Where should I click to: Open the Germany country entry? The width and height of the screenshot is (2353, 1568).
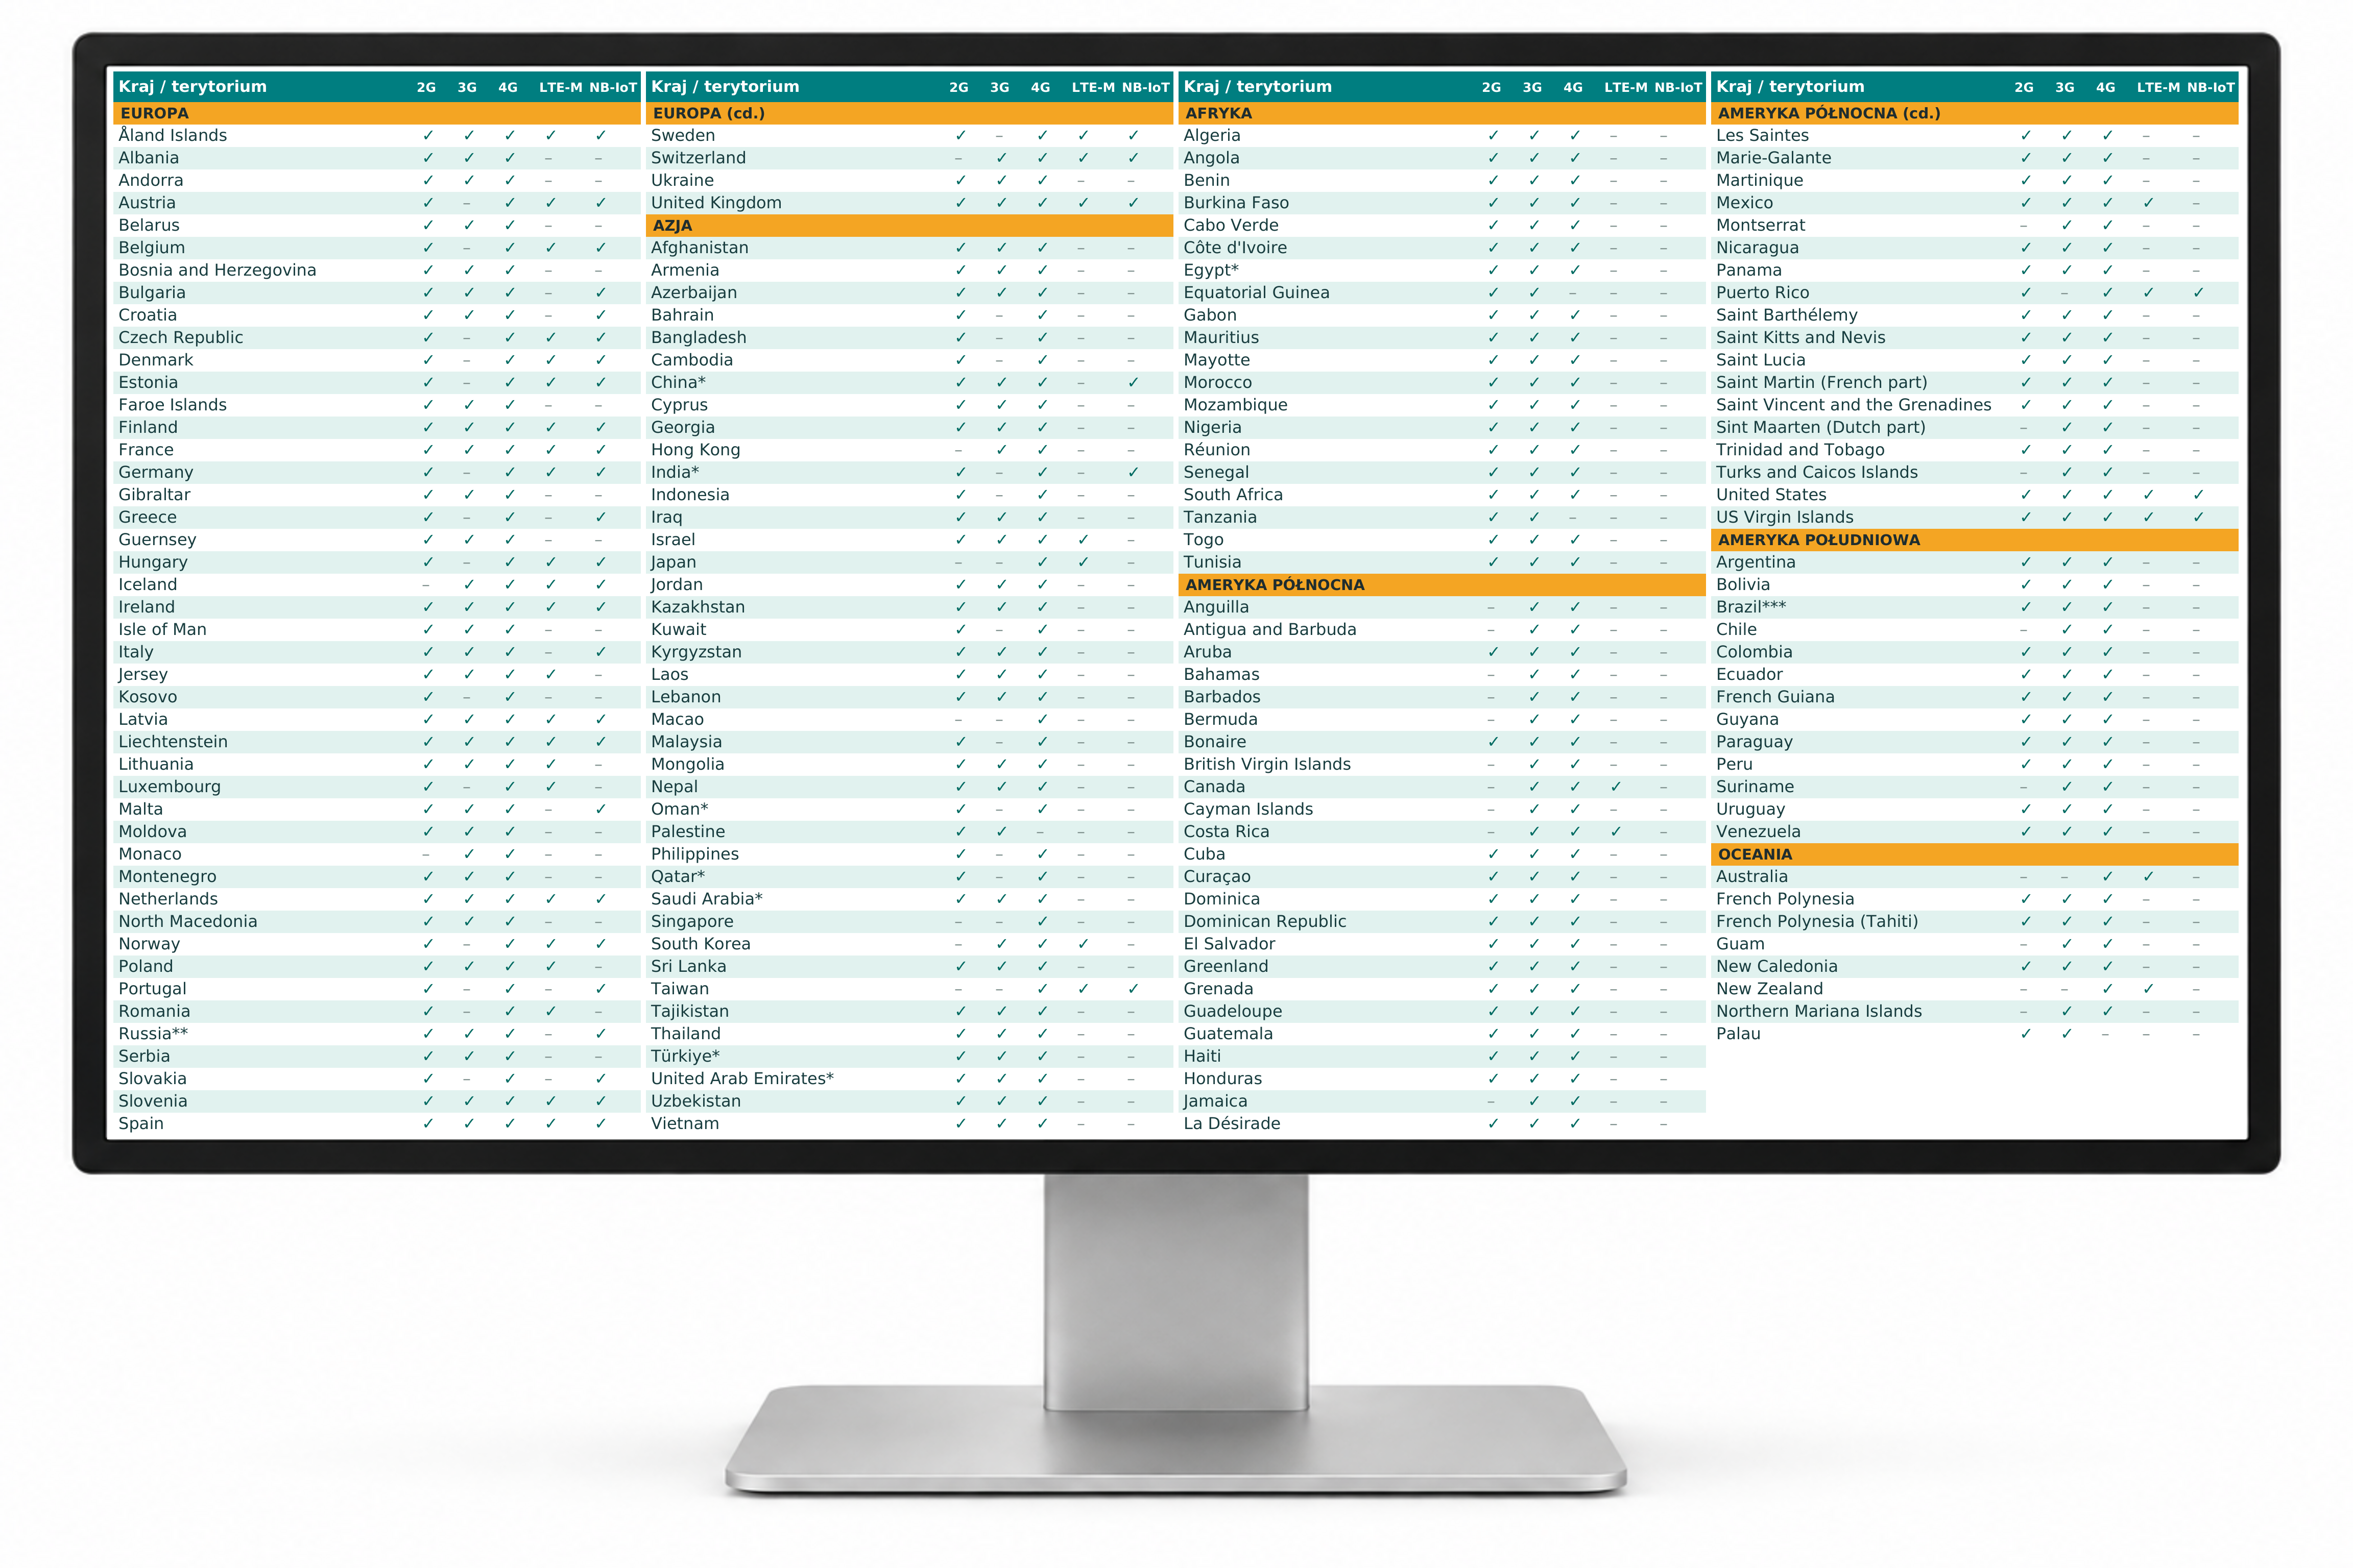[x=156, y=472]
